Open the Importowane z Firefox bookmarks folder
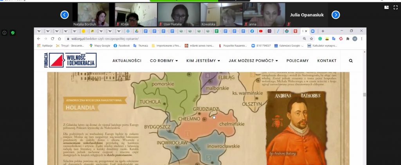This screenshot has height=165, width=401. pos(166,45)
